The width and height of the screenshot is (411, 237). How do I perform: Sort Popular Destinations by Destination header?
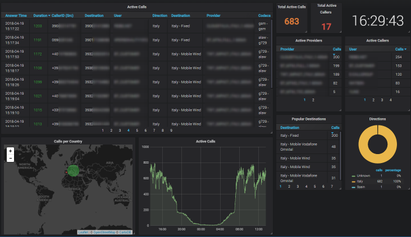pos(290,128)
